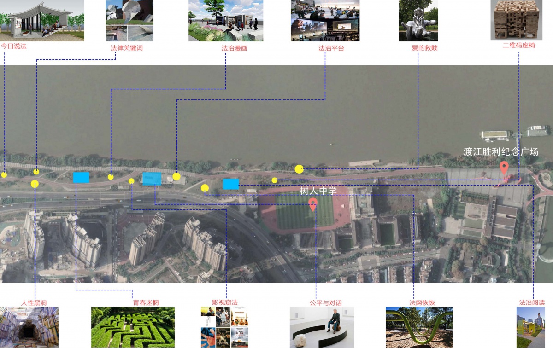Click the 青春迷惘 label
The width and height of the screenshot is (553, 348).
pyautogui.click(x=146, y=302)
